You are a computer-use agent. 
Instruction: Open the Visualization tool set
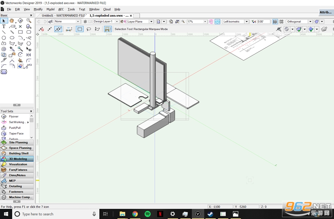17,164
